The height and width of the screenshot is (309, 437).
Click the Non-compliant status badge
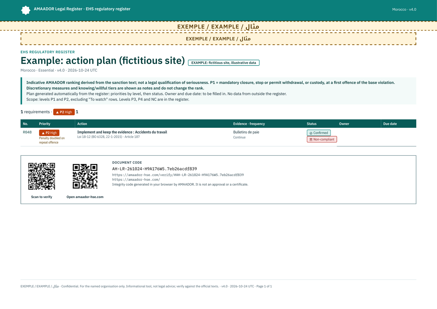click(322, 139)
